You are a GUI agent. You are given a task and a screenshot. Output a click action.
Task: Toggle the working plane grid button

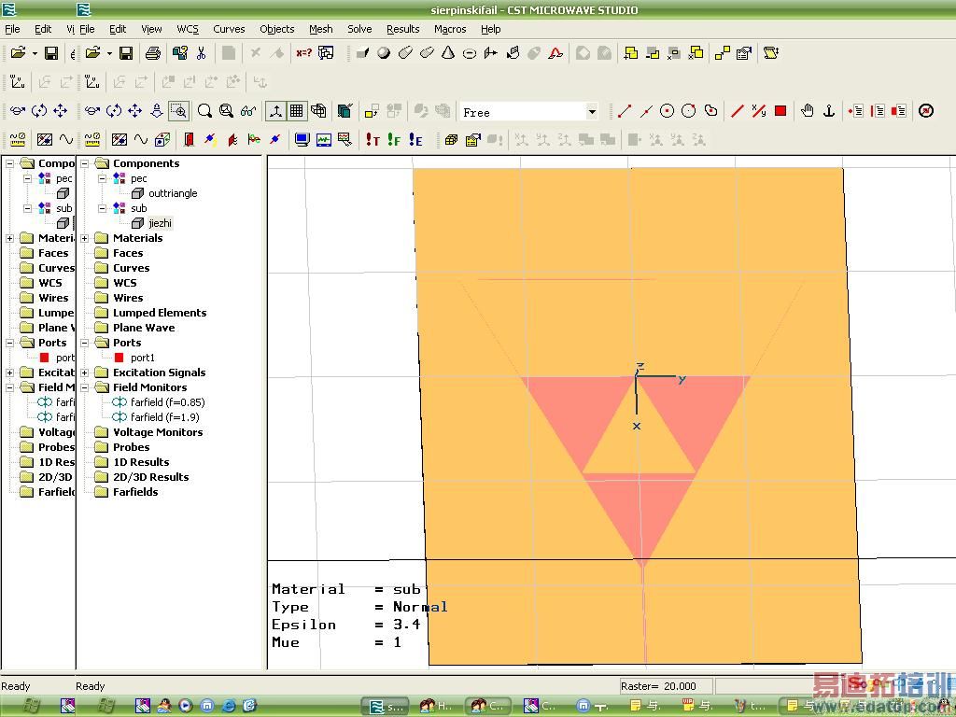[x=297, y=111]
